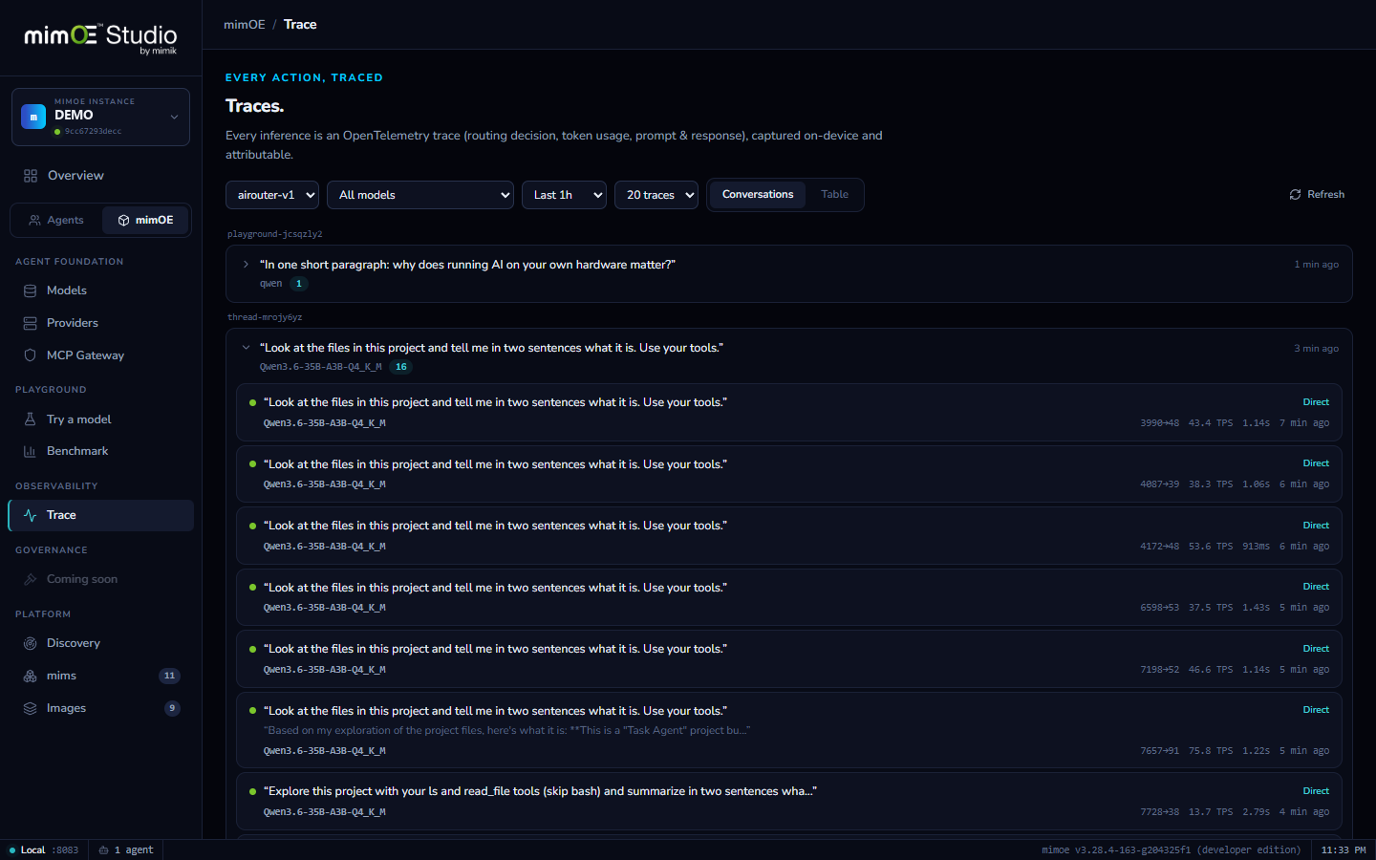Click the playground-jcsqzly2 thread label

tap(275, 234)
